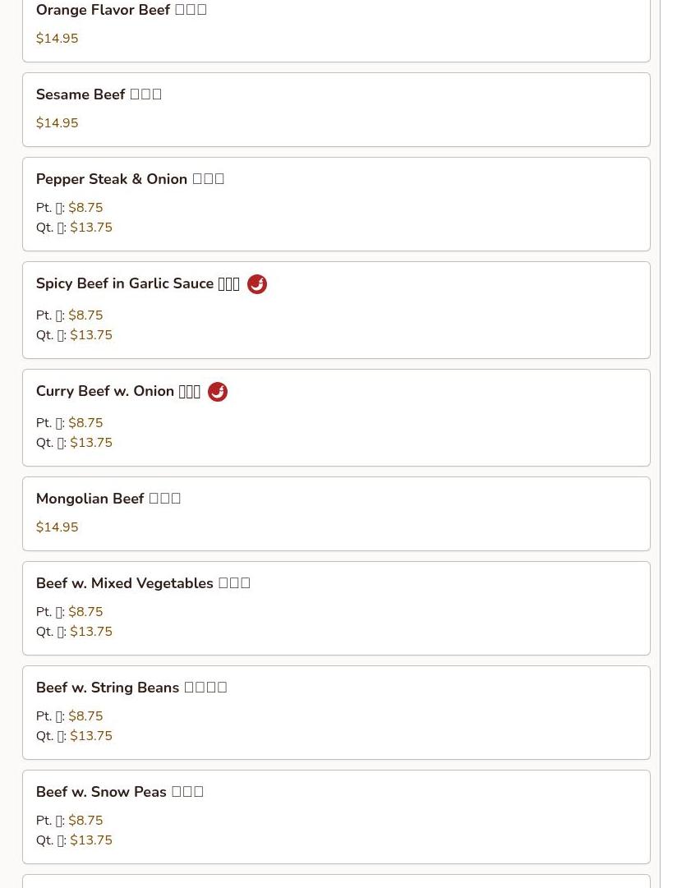Open the Mongolian Beef item

[336, 513]
